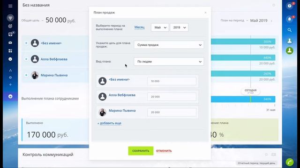Click the 10 000 amount field for <Без имени>

172,81
